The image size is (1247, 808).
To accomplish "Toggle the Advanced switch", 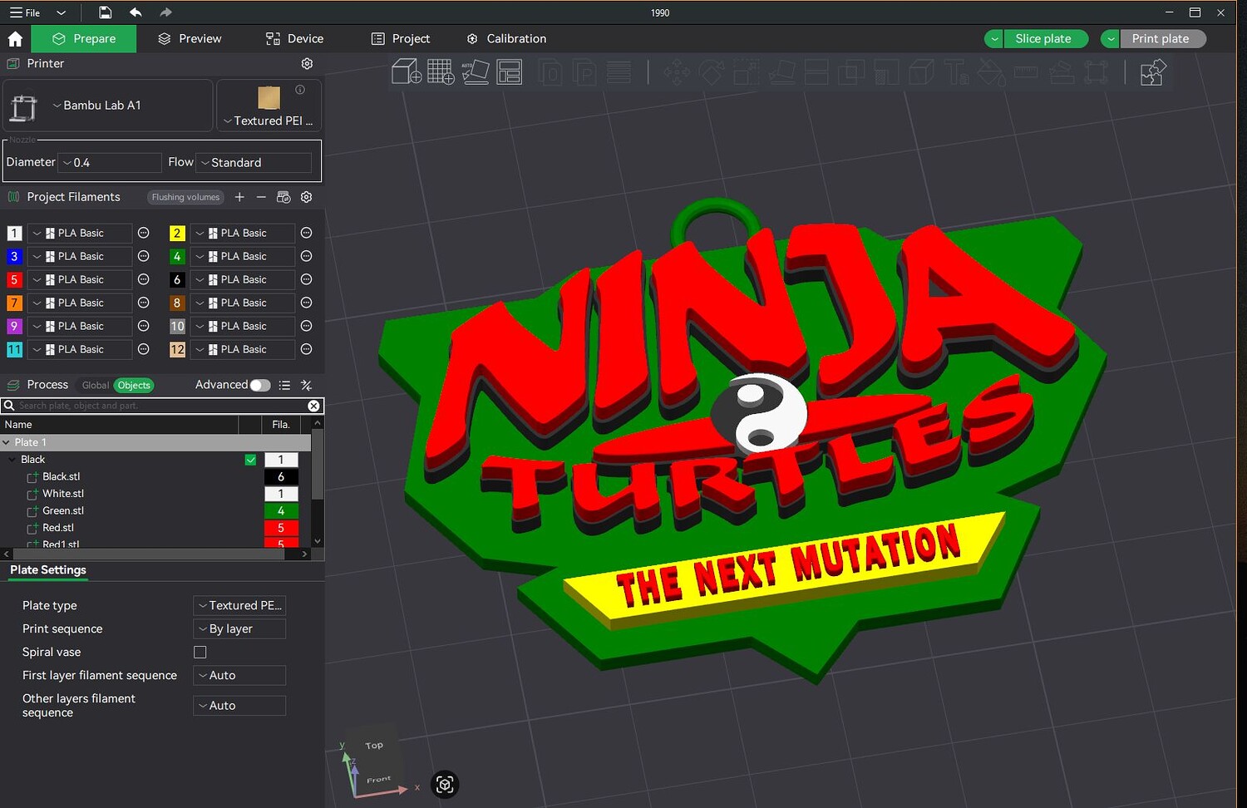I will point(260,385).
